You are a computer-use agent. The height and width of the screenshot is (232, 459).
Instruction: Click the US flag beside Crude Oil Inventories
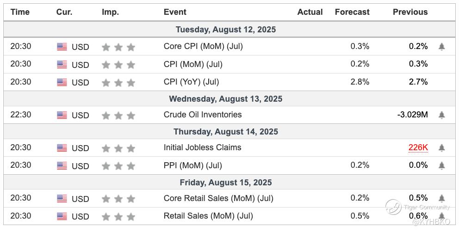click(x=62, y=115)
